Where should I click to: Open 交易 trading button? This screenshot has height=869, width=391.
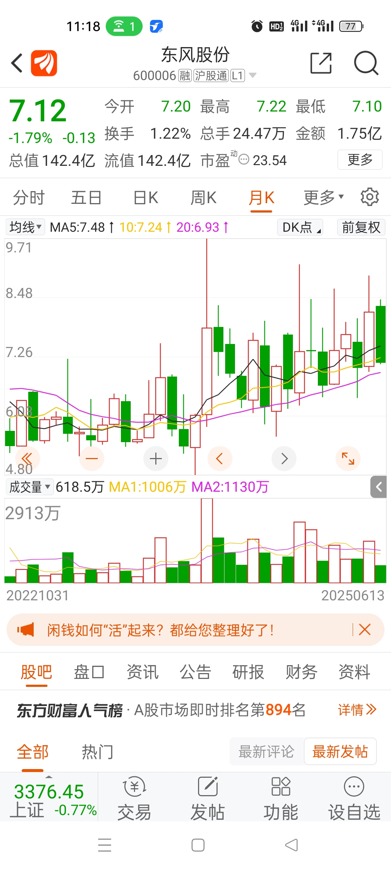tap(134, 798)
